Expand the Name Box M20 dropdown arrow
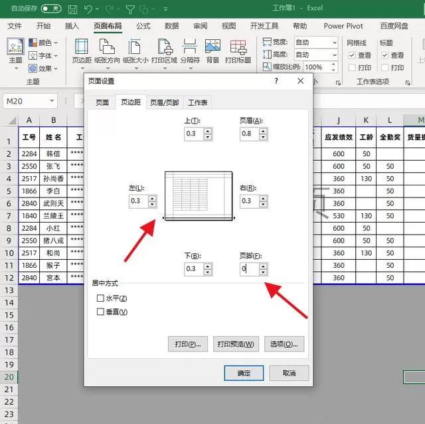This screenshot has height=424, width=425. [x=52, y=101]
